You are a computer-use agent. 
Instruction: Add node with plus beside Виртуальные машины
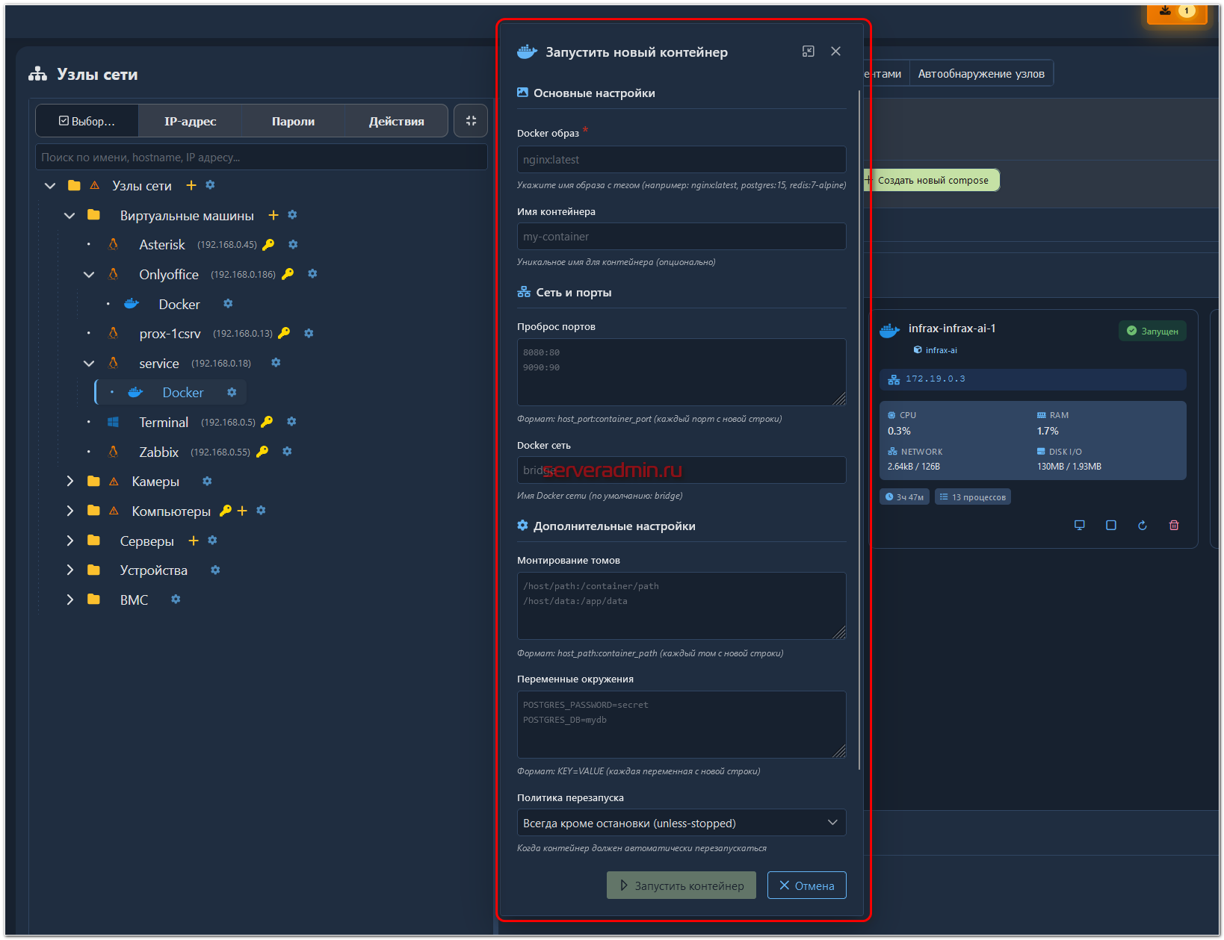tap(273, 215)
